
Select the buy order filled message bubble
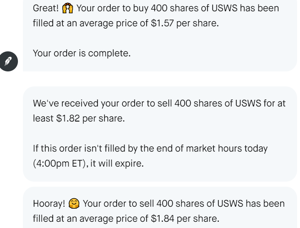tap(159, 35)
